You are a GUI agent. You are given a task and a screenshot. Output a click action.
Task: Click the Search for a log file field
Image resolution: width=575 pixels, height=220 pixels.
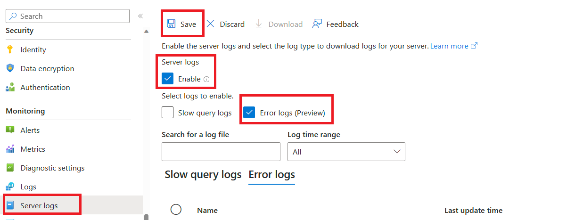tap(221, 152)
